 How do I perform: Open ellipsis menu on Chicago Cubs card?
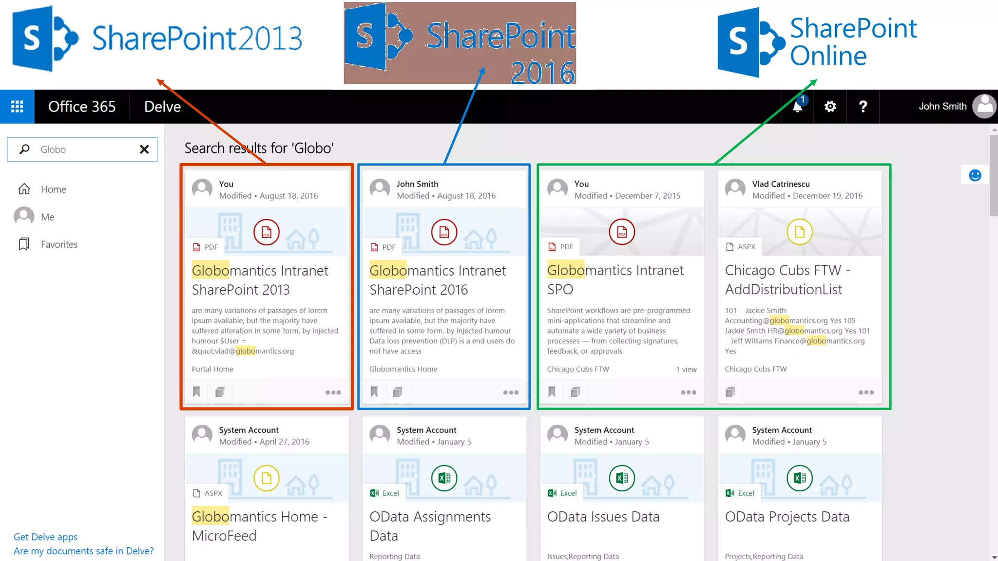pos(866,393)
